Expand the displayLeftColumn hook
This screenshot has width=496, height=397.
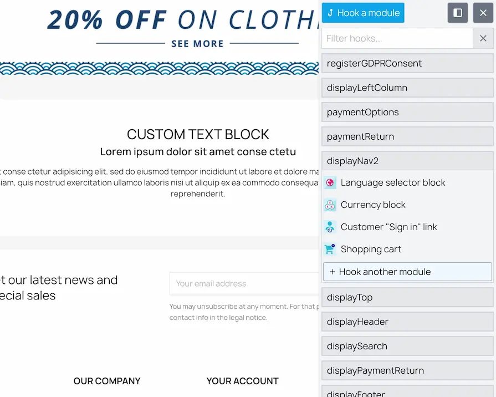407,88
